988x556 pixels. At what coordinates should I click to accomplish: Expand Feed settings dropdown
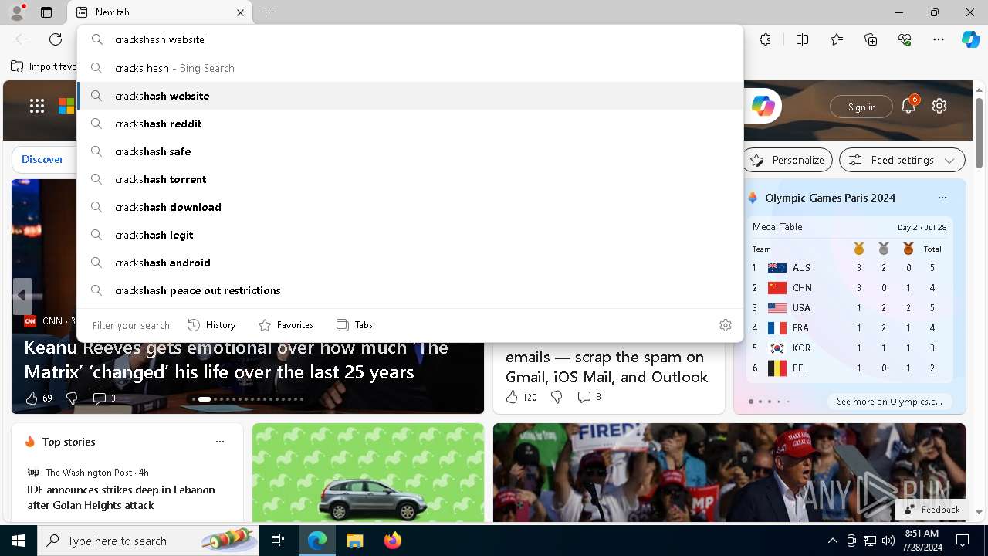click(902, 160)
